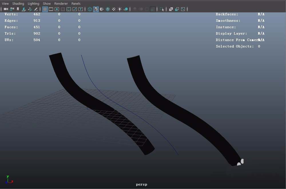
Task: Bookmark the current camera view
Action: (x=18, y=9)
